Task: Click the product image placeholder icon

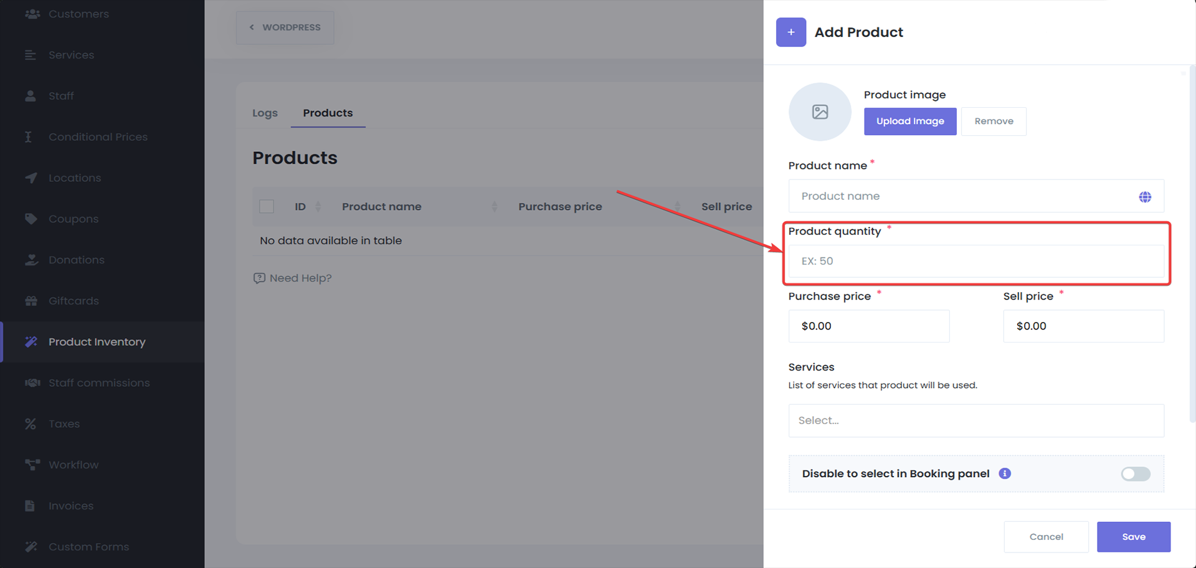Action: pyautogui.click(x=820, y=112)
